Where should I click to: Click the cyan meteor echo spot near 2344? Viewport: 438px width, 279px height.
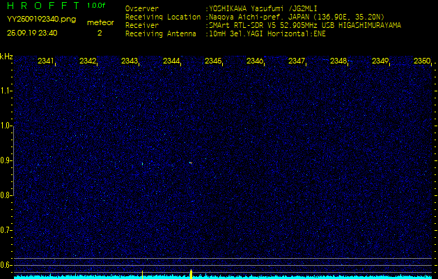(x=189, y=163)
